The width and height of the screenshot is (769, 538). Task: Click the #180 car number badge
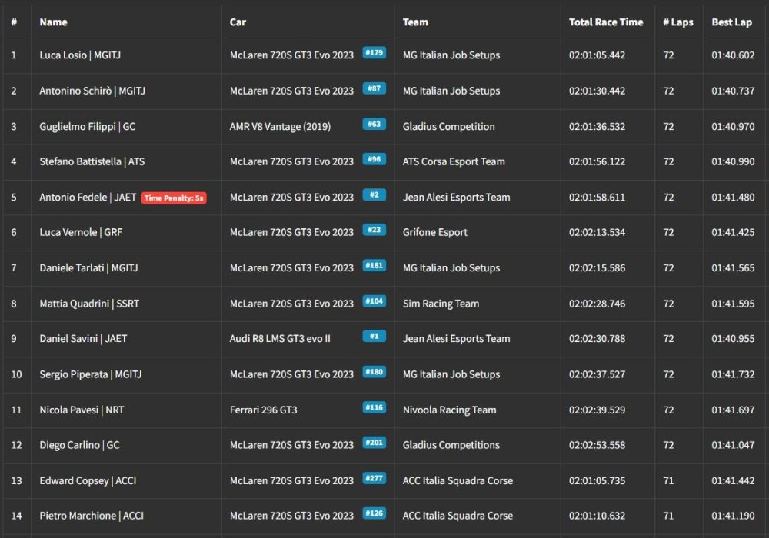click(375, 372)
